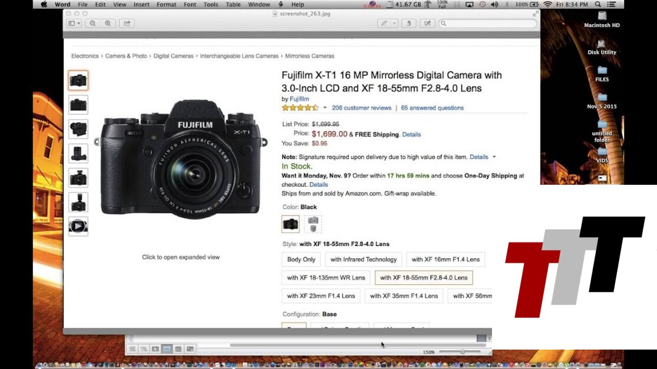
Task: Open the FILES folder on desktop
Action: pos(602,71)
